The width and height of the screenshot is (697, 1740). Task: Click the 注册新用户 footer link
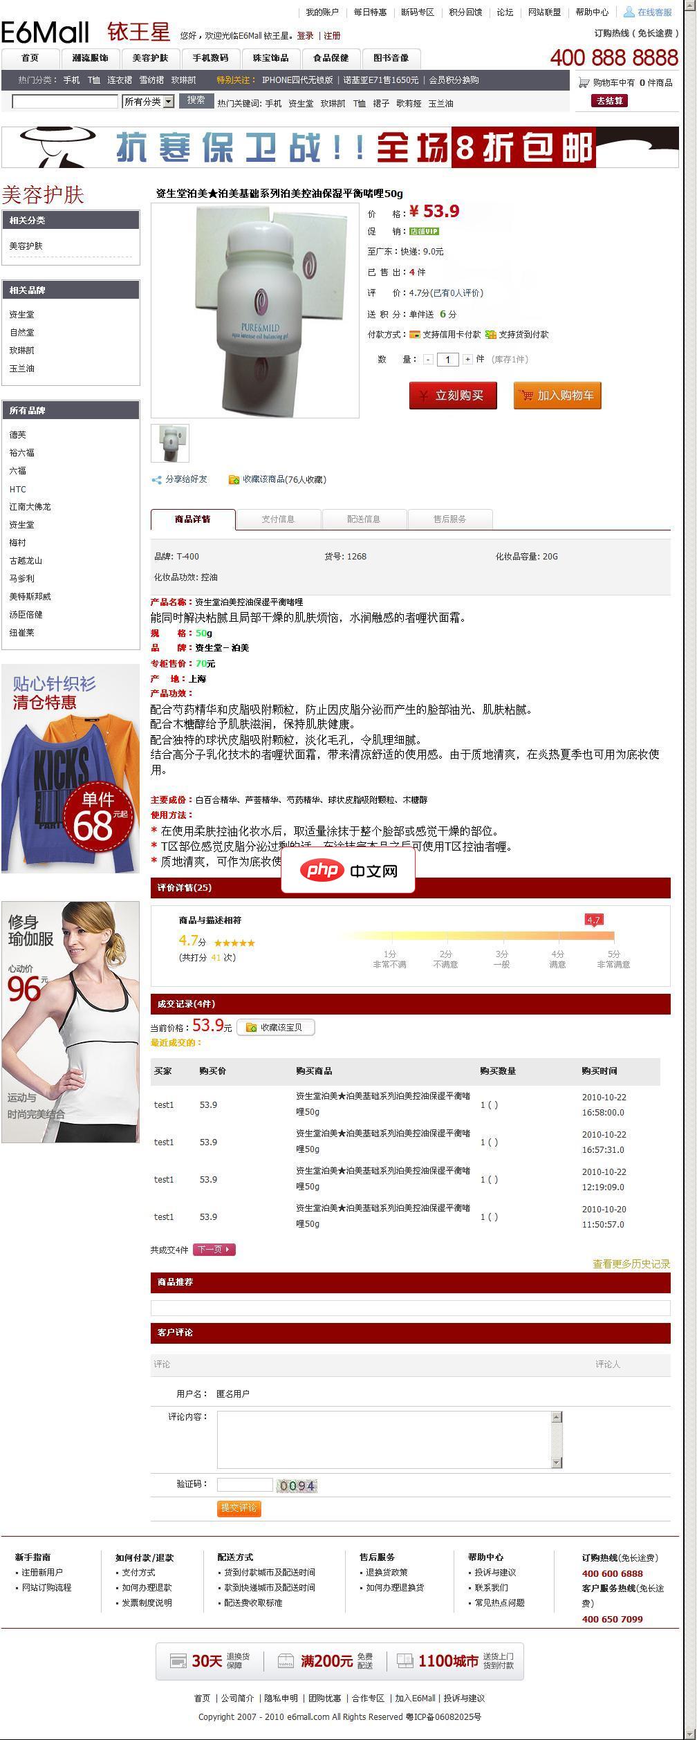[42, 1572]
